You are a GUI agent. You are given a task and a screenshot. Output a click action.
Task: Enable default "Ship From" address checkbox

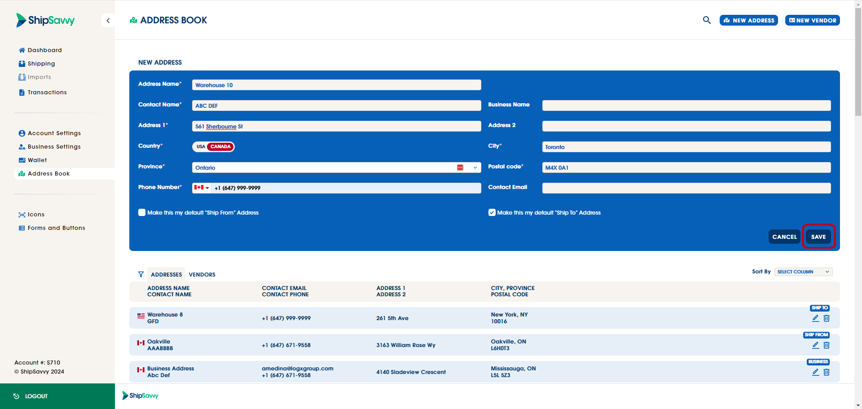pyautogui.click(x=142, y=212)
